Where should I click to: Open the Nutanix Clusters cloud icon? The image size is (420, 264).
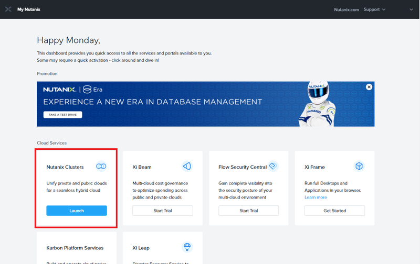[101, 167]
